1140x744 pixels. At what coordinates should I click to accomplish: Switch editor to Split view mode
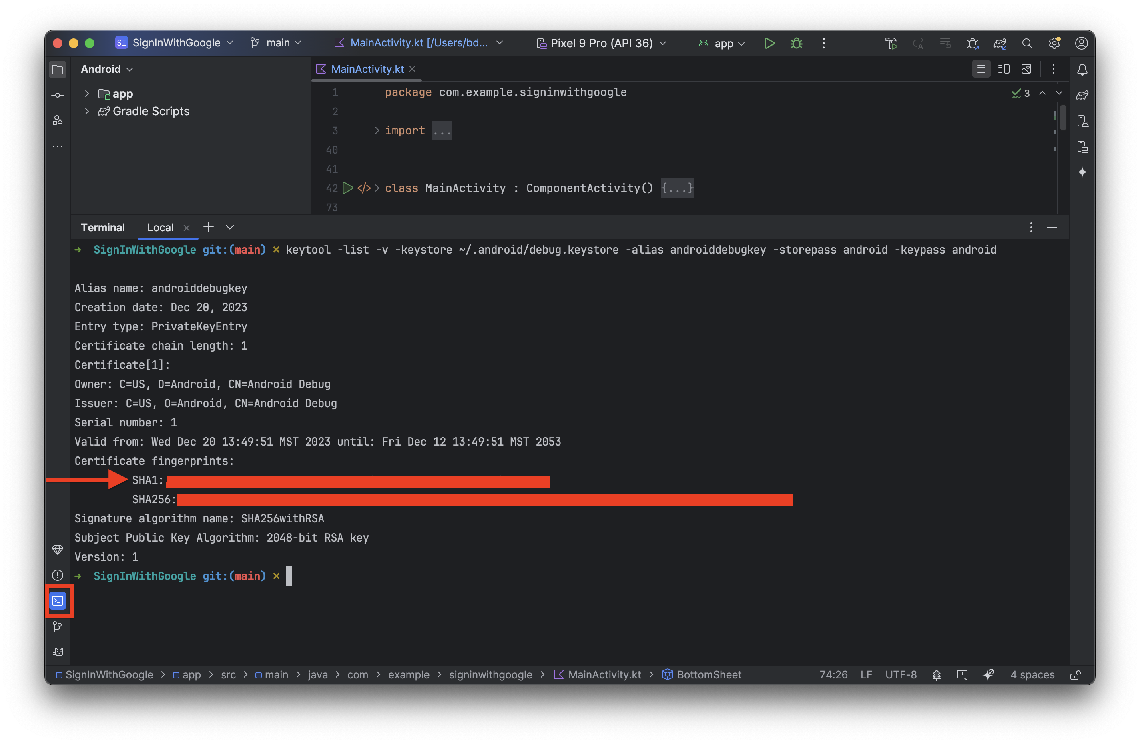pos(1004,69)
